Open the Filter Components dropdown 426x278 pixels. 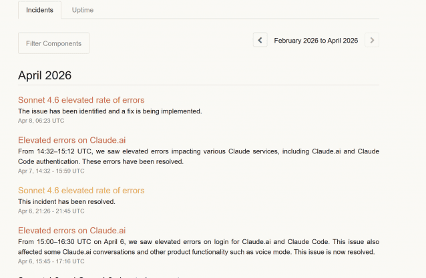53,43
